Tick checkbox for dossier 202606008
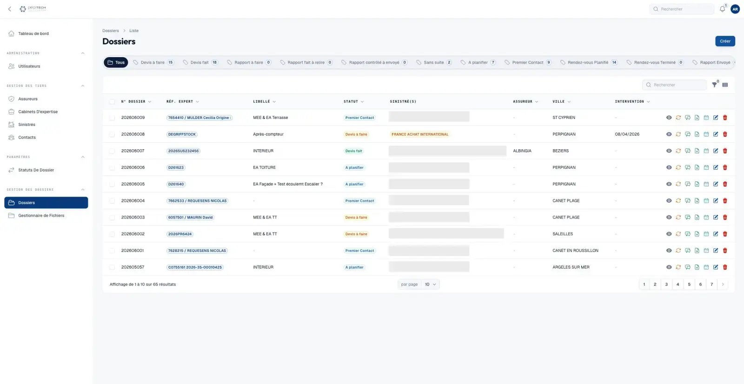Viewport: 744px width, 384px height. [112, 134]
